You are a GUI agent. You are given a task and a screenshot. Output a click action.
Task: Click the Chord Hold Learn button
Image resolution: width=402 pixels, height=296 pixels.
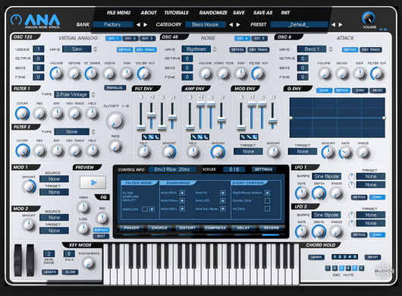pos(316,257)
